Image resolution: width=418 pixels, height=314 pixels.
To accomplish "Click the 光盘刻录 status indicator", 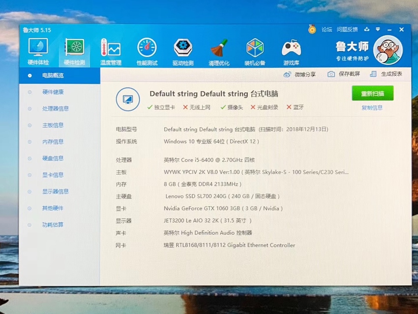I will click(x=264, y=107).
